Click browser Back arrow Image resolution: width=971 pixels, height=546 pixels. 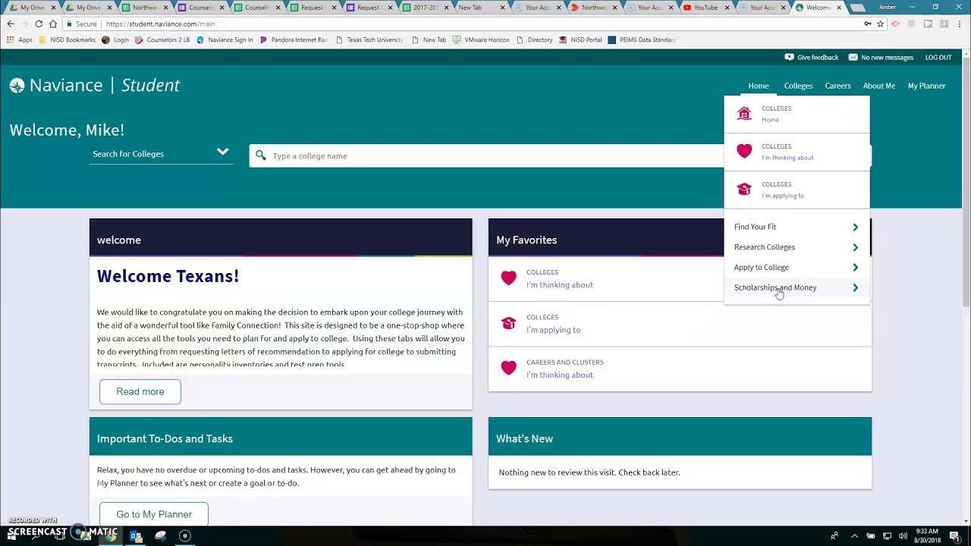click(x=11, y=24)
